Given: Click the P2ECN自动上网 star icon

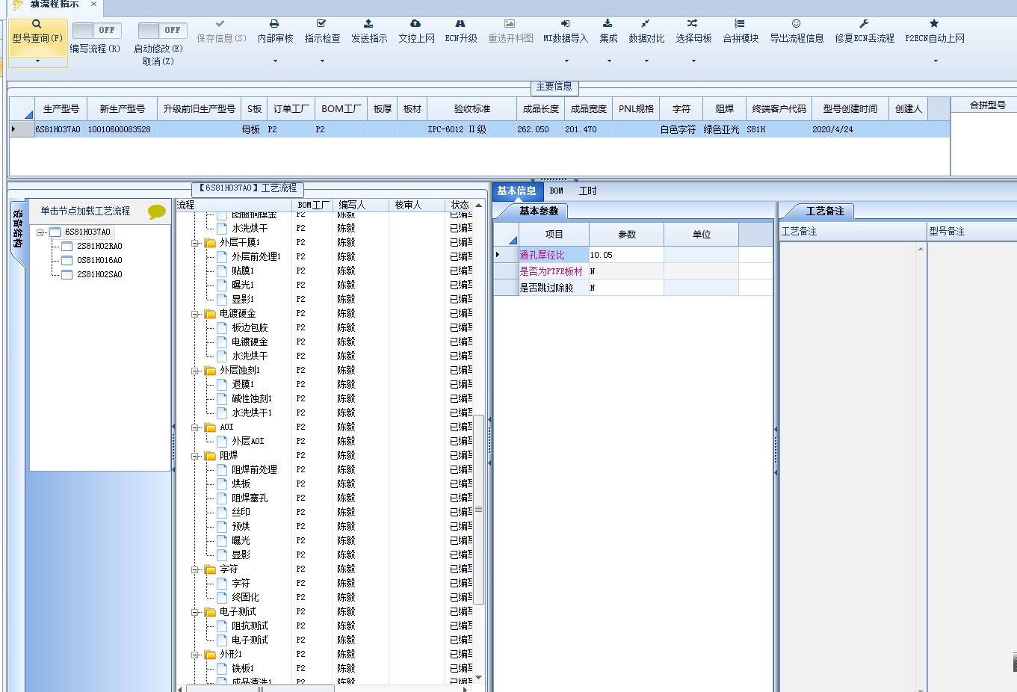Looking at the screenshot, I should pyautogui.click(x=934, y=24).
